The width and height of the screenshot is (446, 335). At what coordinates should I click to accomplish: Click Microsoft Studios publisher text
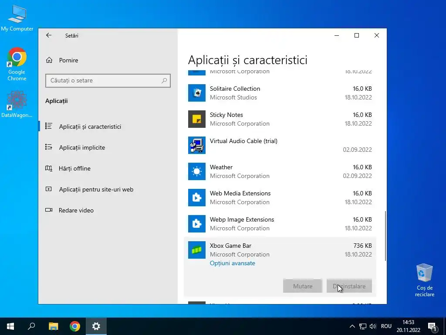[233, 97]
